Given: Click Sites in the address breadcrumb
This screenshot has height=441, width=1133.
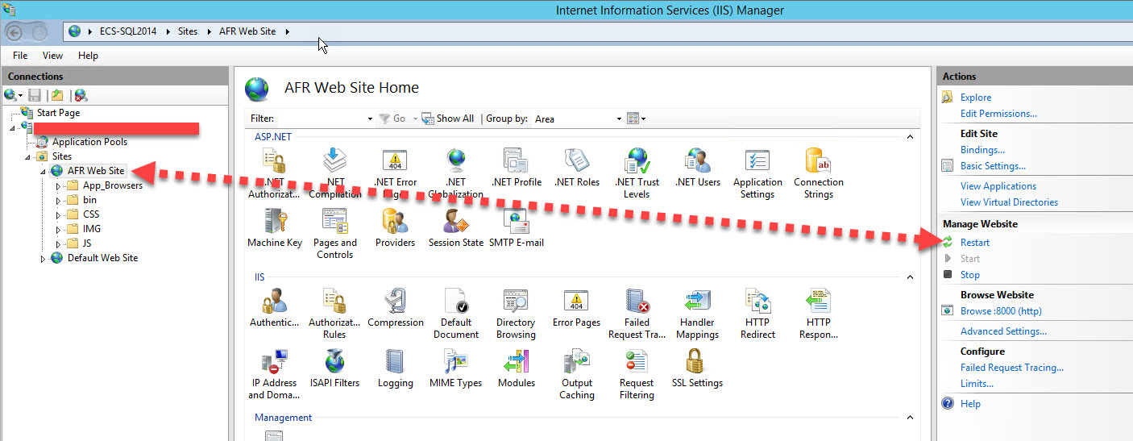Looking at the screenshot, I should (x=188, y=31).
